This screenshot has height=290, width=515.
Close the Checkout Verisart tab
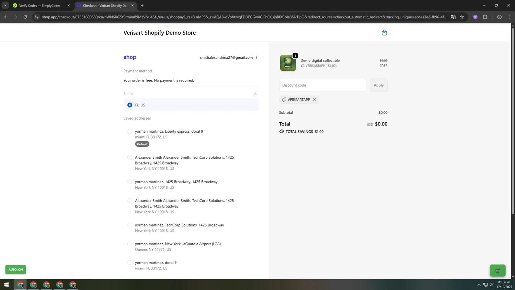pyautogui.click(x=132, y=5)
